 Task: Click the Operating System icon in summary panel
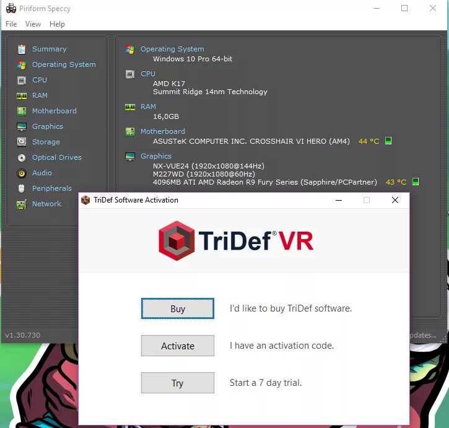tap(130, 50)
